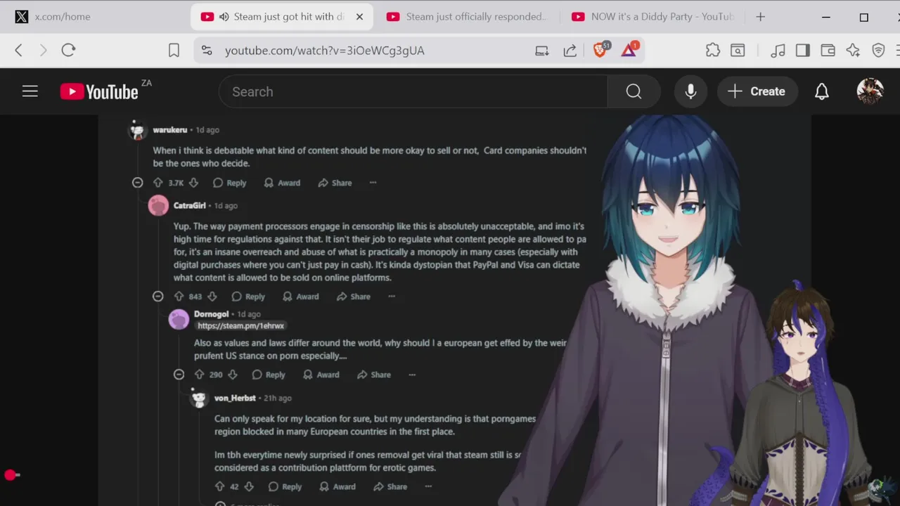Close the 'Steam just got hit' tab
The image size is (900, 506).
360,17
